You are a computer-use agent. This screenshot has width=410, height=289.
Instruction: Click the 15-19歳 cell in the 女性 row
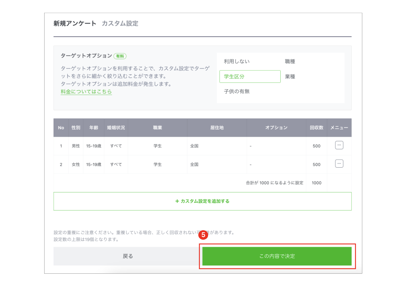pyautogui.click(x=94, y=164)
